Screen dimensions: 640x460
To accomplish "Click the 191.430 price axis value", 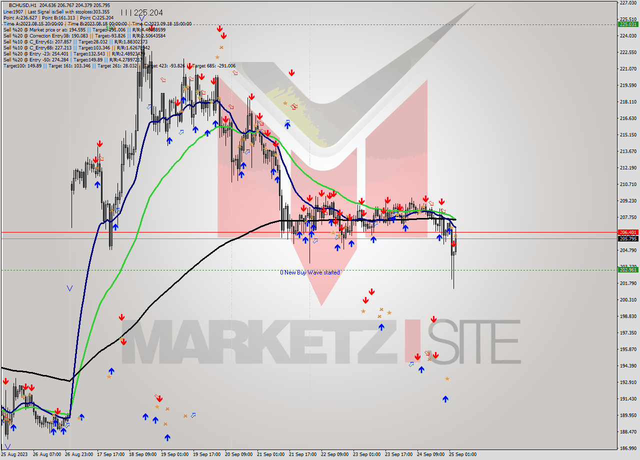I will pos(628,398).
